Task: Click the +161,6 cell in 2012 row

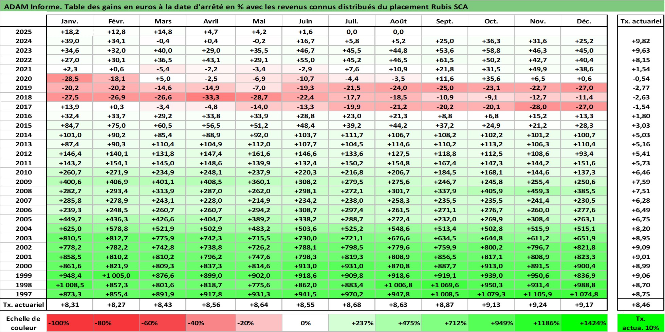Action: tap(259, 154)
